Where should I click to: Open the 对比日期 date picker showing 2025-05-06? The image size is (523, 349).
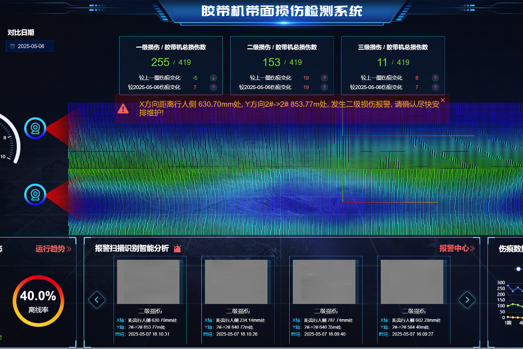pos(31,47)
